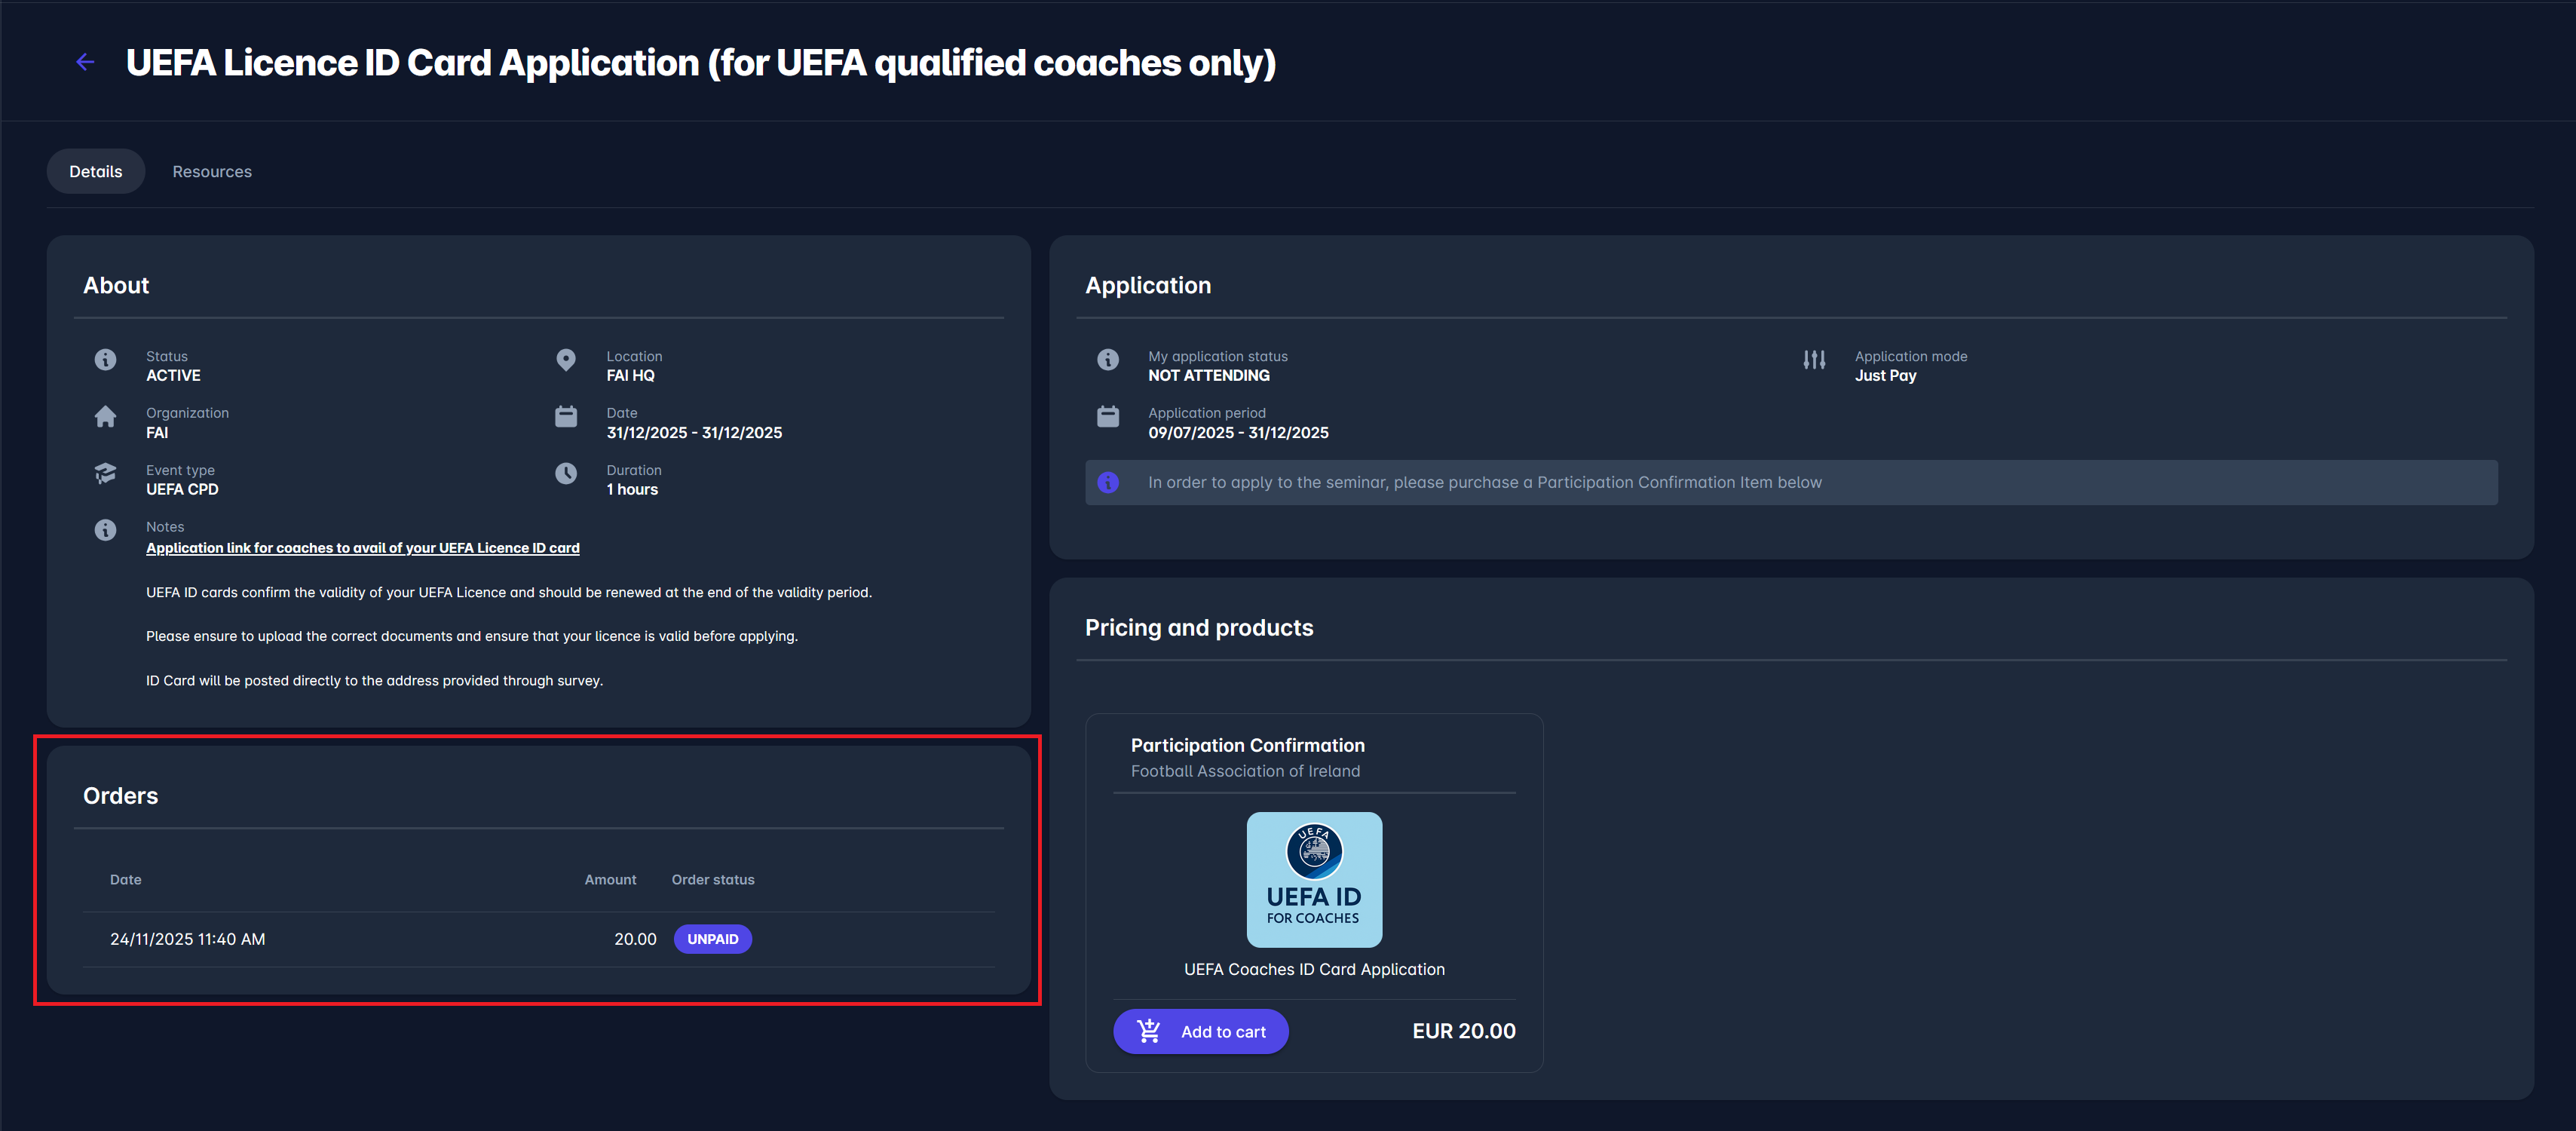The width and height of the screenshot is (2576, 1131).
Task: Click the Organization home icon
Action: [105, 416]
